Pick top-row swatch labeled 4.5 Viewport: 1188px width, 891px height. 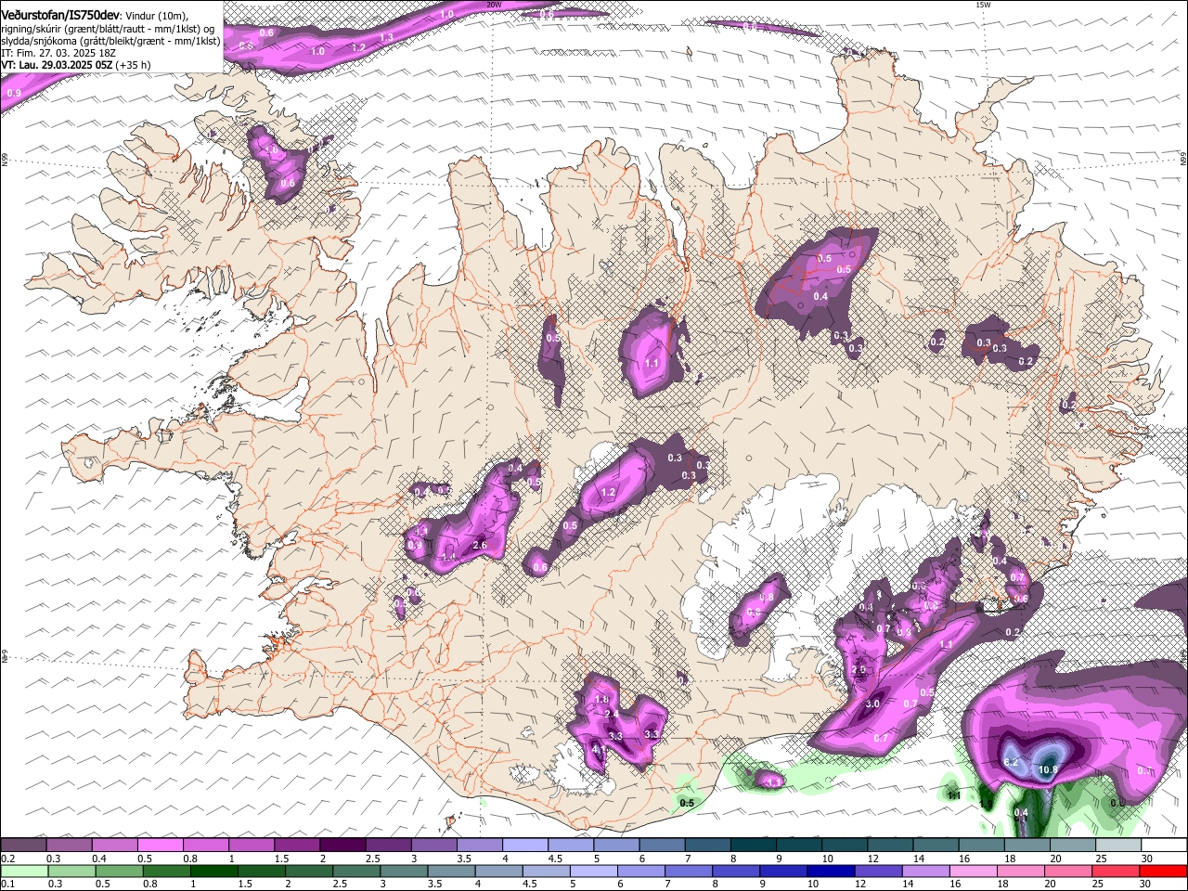[x=571, y=846]
